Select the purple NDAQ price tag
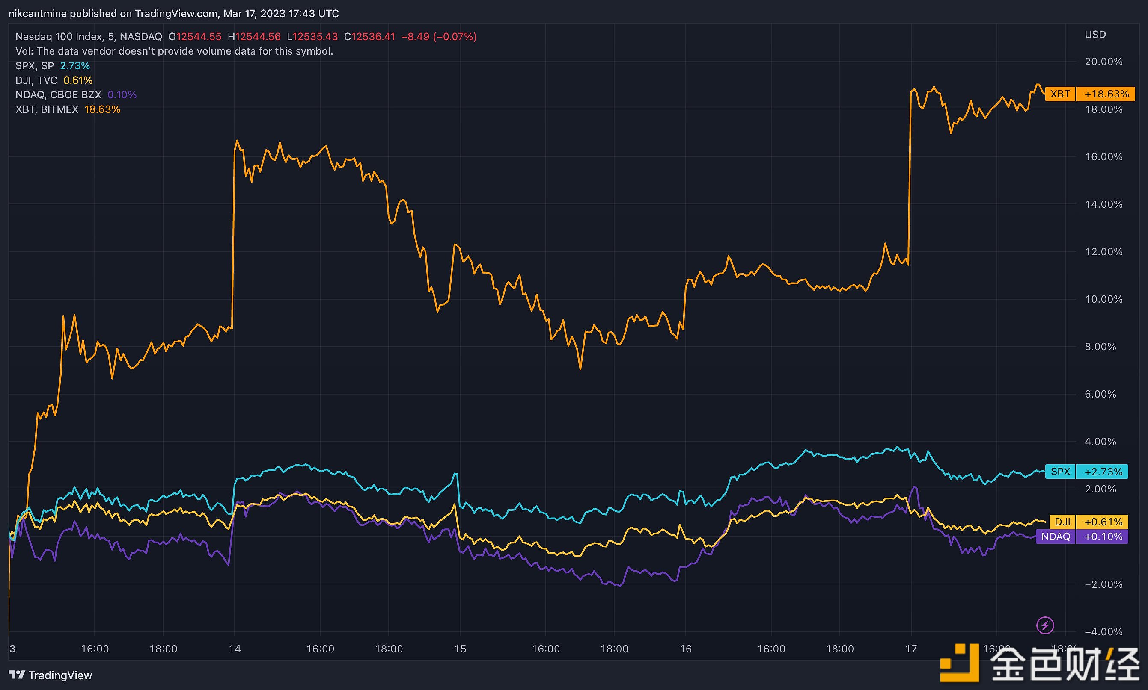Image resolution: width=1148 pixels, height=690 pixels. pyautogui.click(x=1056, y=537)
